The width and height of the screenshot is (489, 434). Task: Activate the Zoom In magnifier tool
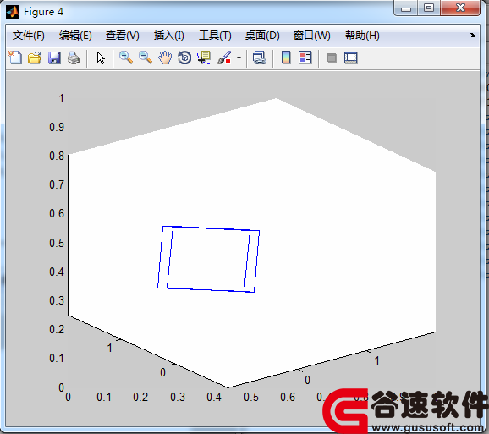pos(126,58)
